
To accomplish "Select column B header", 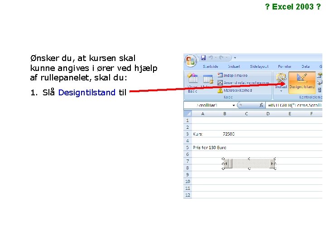I will click(225, 114).
